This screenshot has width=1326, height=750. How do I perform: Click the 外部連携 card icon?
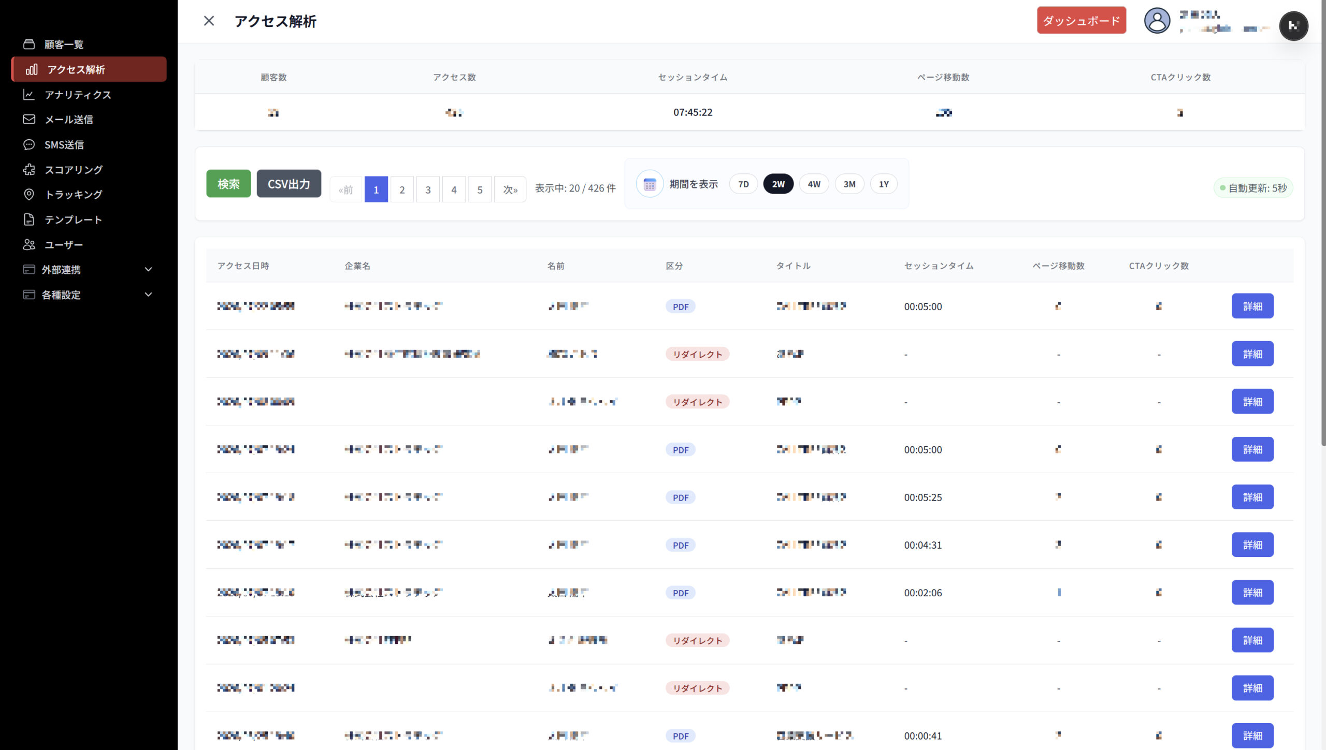coord(29,269)
